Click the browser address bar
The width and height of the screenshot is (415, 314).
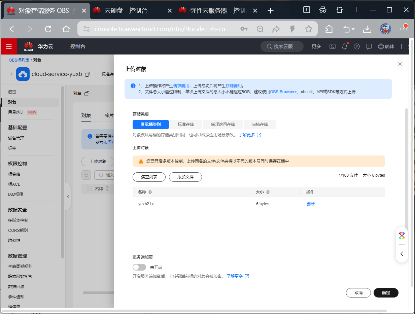[x=162, y=29]
